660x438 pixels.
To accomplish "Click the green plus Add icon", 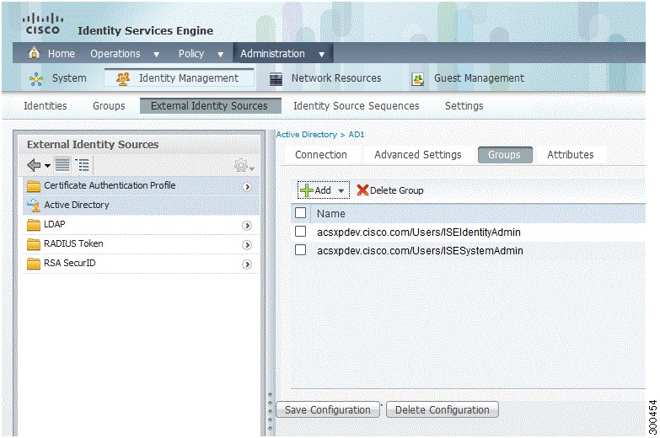I will point(307,190).
